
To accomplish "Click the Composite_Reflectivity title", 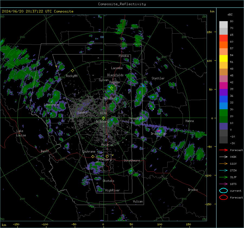I will (122, 4).
